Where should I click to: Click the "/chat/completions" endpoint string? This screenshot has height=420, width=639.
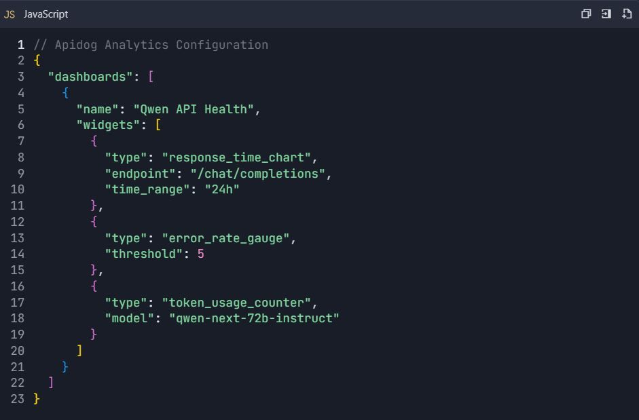pyautogui.click(x=257, y=174)
